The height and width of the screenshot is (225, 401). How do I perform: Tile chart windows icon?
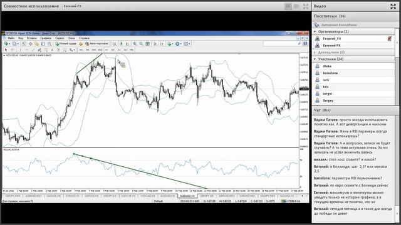click(148, 44)
